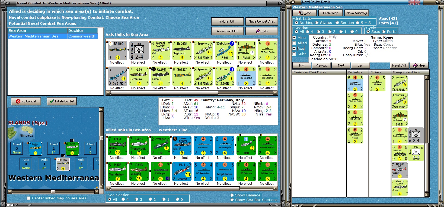This screenshot has width=444, height=207.
Task: Pick the Beaufighter Mk. IF counter
Action: pos(182,146)
